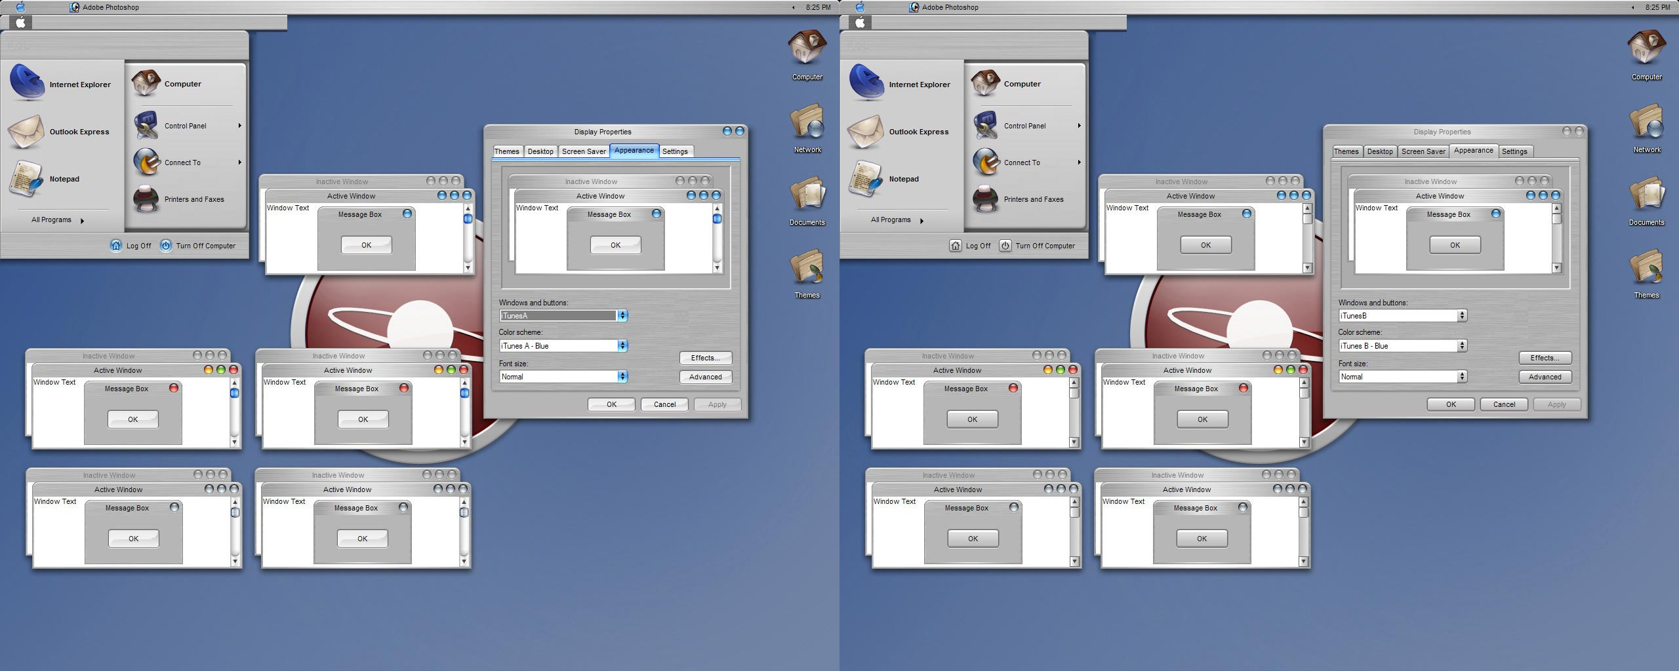Click OK in iTunesA dialog preview Message Box
The image size is (1679, 671).
tap(615, 245)
